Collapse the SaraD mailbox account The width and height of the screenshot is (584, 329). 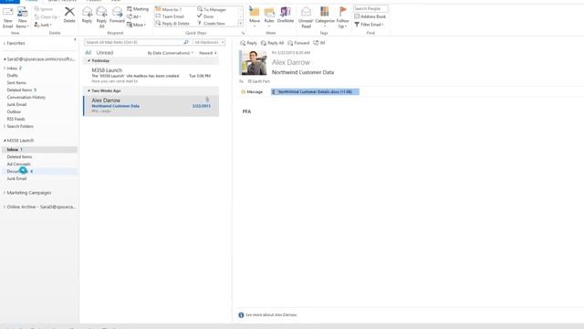(x=5, y=59)
